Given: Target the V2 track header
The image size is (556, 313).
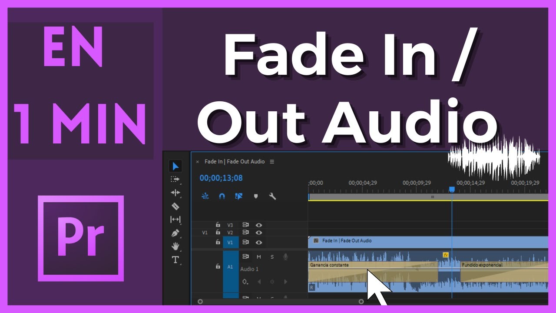Looking at the screenshot, I should pyautogui.click(x=230, y=233).
